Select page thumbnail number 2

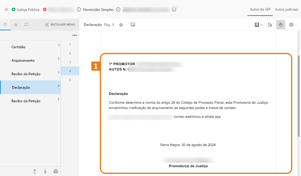pos(70,53)
